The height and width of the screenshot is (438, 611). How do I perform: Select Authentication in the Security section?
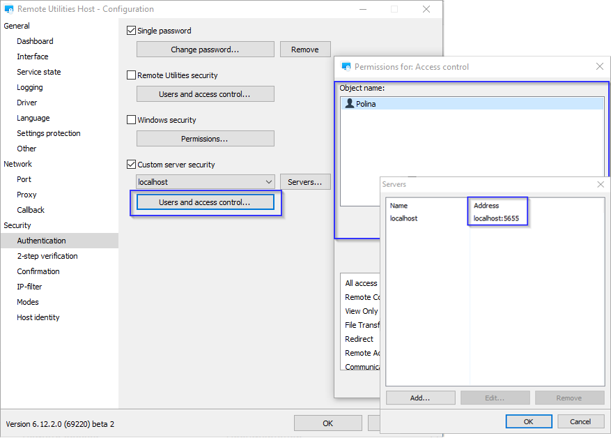coord(41,241)
